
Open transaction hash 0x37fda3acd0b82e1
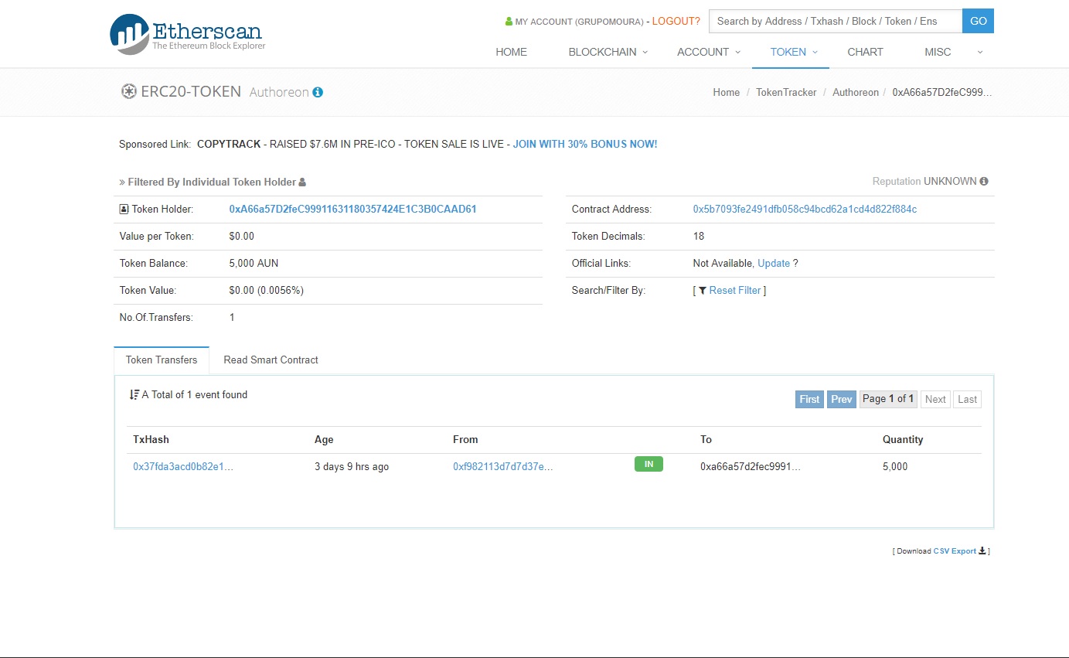pos(183,466)
